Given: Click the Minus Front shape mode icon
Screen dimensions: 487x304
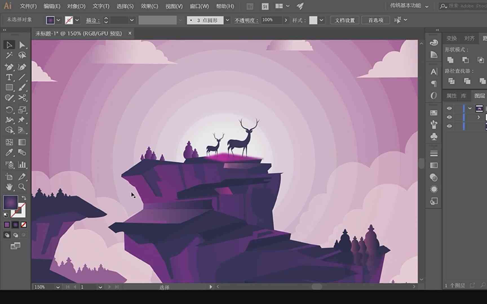Looking at the screenshot, I should point(466,60).
